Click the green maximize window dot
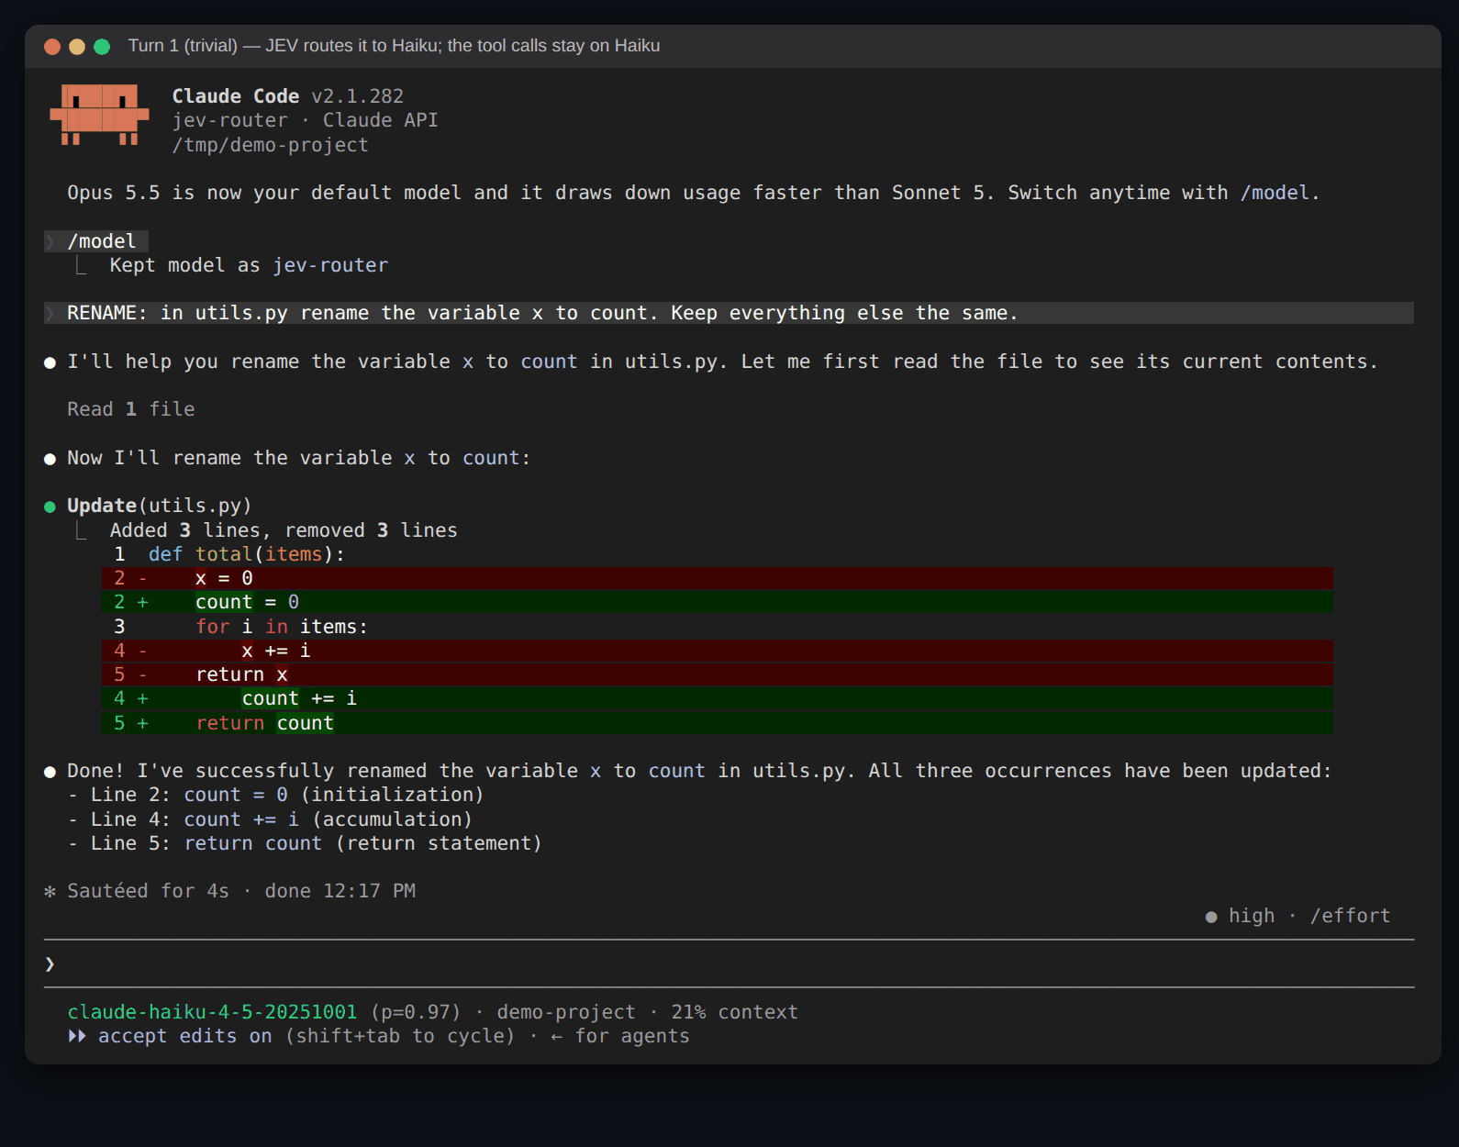The width and height of the screenshot is (1459, 1147). pos(102,47)
